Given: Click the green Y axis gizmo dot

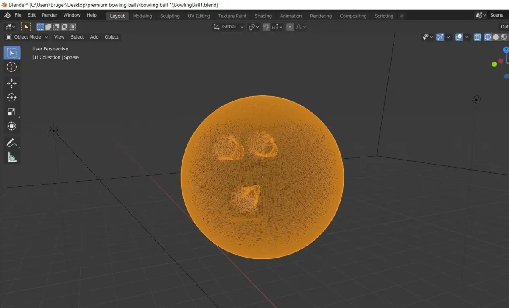Looking at the screenshot, I should click(494, 64).
